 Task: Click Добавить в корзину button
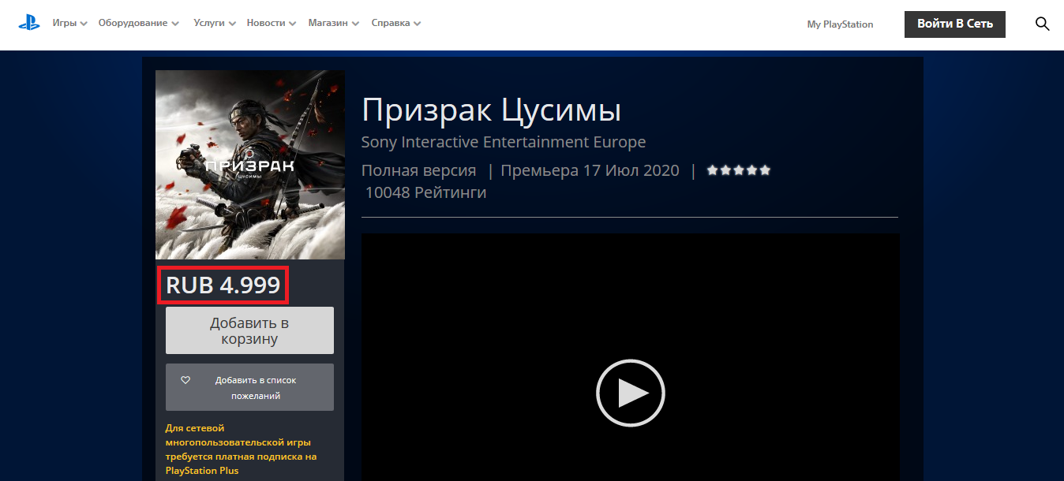click(x=249, y=330)
